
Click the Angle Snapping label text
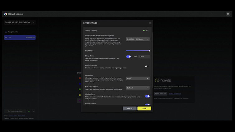tap(91, 65)
